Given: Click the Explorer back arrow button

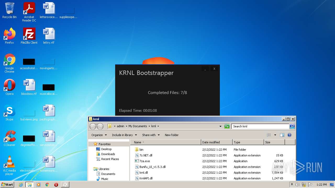Looking at the screenshot, I should click(93, 126).
